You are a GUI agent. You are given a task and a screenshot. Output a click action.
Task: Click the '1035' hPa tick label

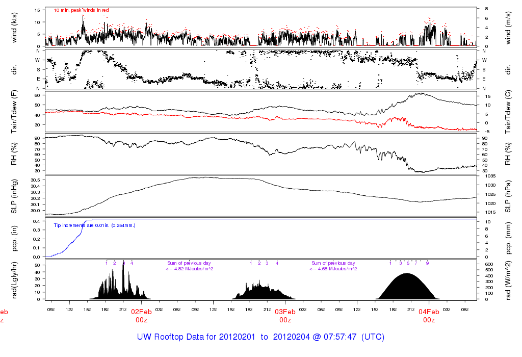491,176
